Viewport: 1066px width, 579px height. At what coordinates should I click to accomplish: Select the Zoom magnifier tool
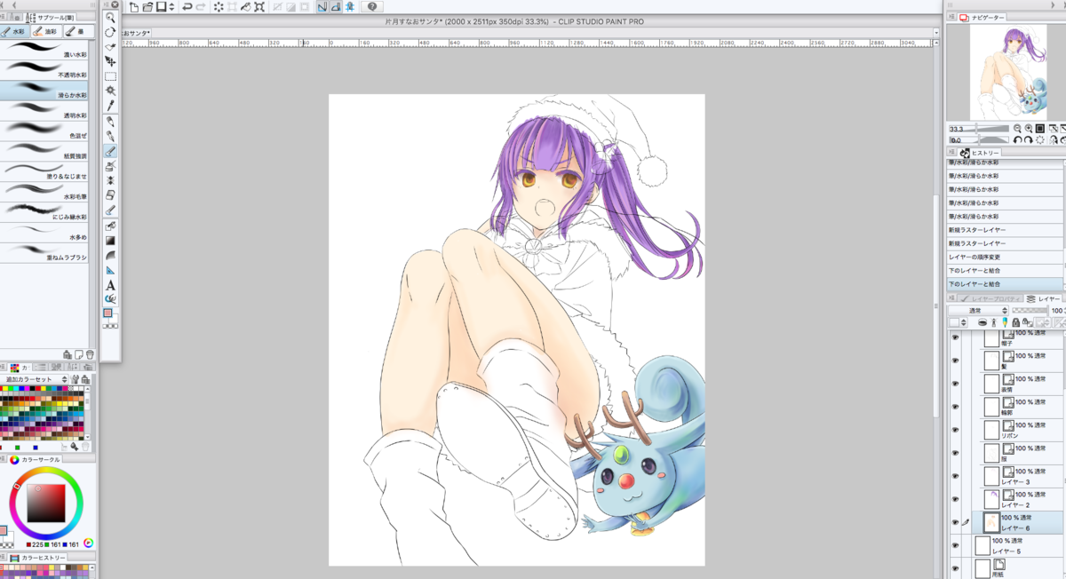click(110, 17)
